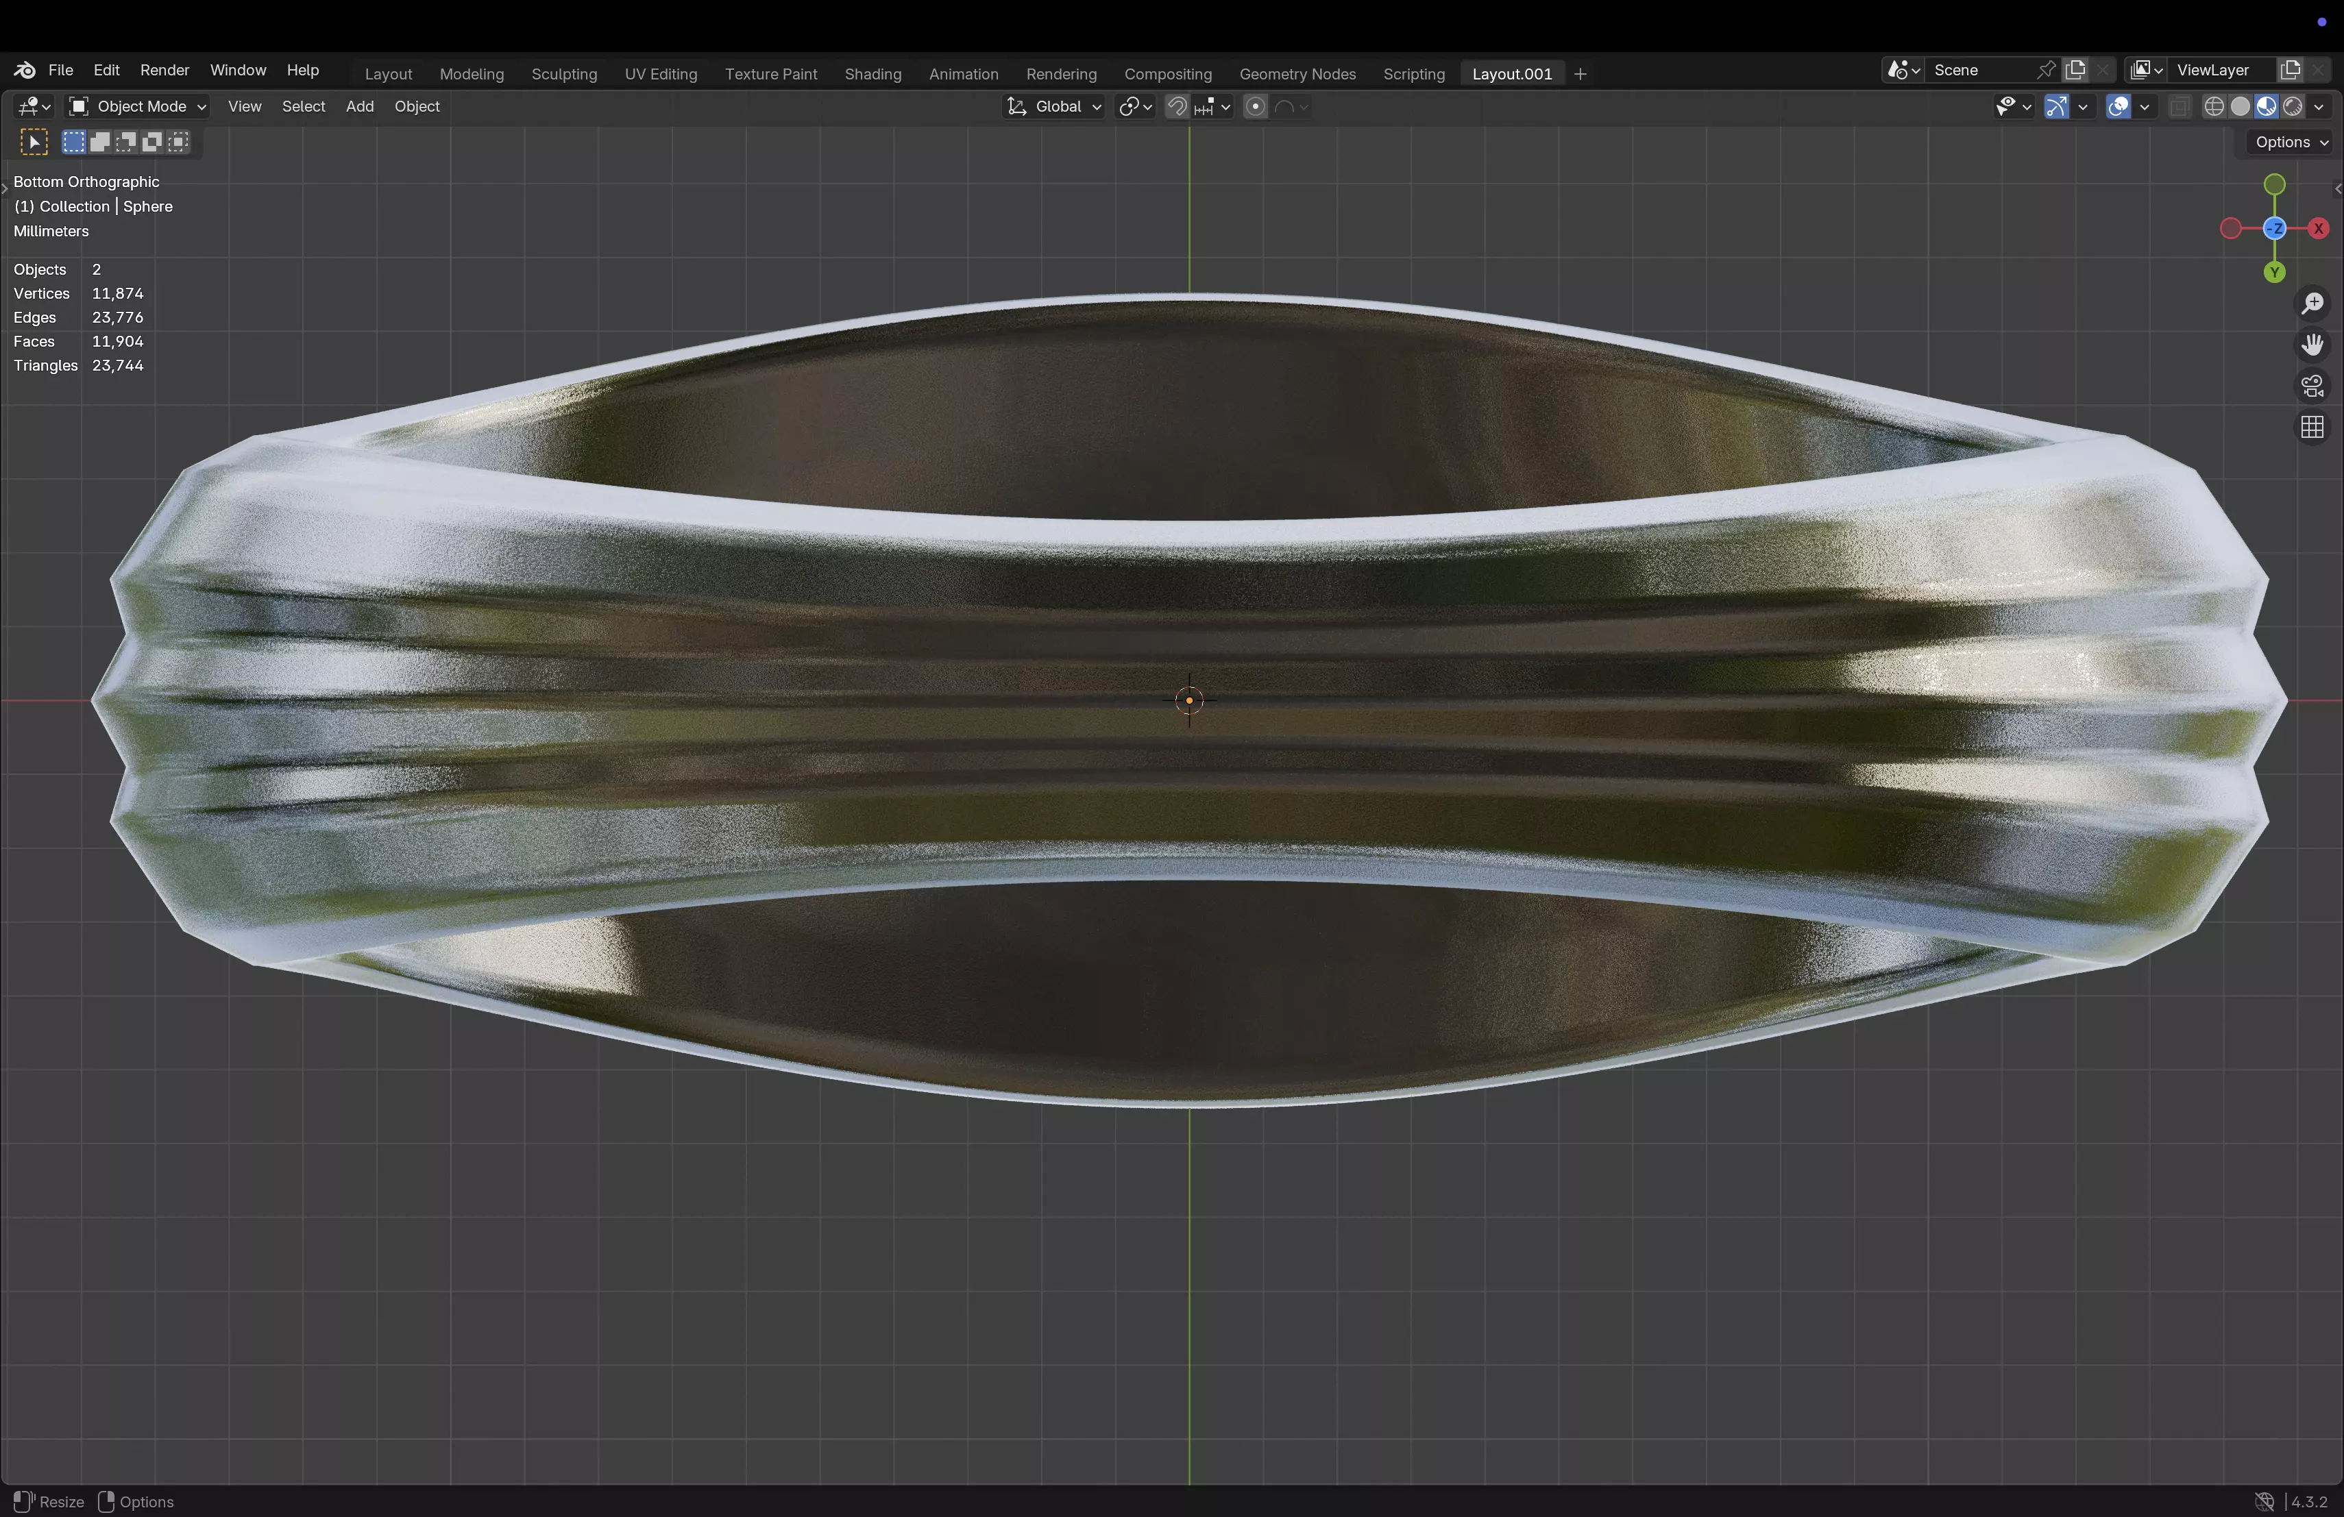Disable the show gizmo toggle
Image resolution: width=2344 pixels, height=1517 pixels.
[2056, 106]
